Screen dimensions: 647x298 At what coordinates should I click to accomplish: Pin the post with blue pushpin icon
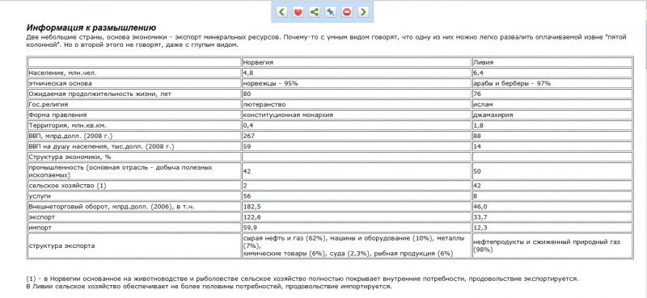(331, 12)
